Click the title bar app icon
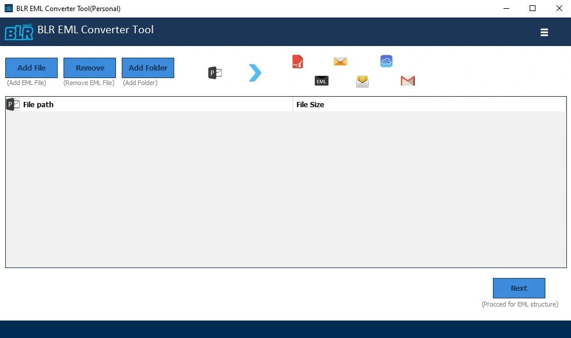571x338 pixels. click(x=8, y=8)
